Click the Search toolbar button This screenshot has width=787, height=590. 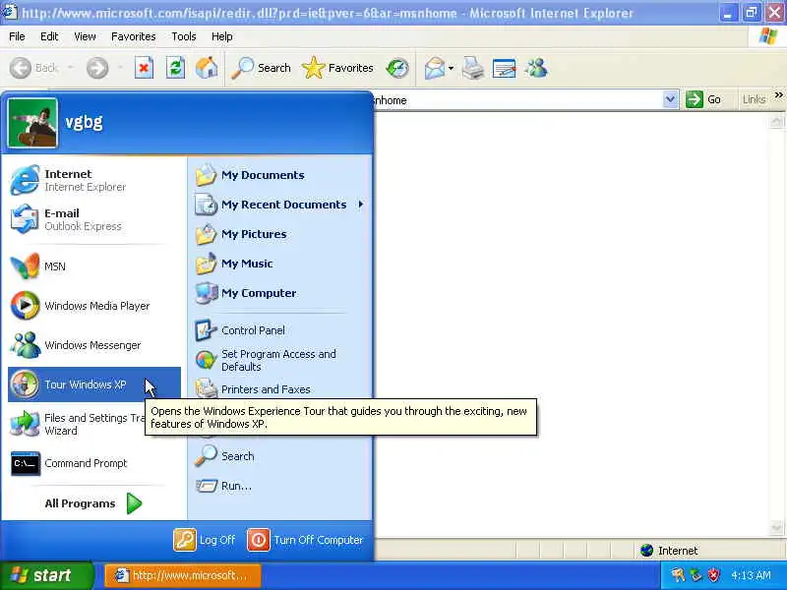[x=262, y=68]
